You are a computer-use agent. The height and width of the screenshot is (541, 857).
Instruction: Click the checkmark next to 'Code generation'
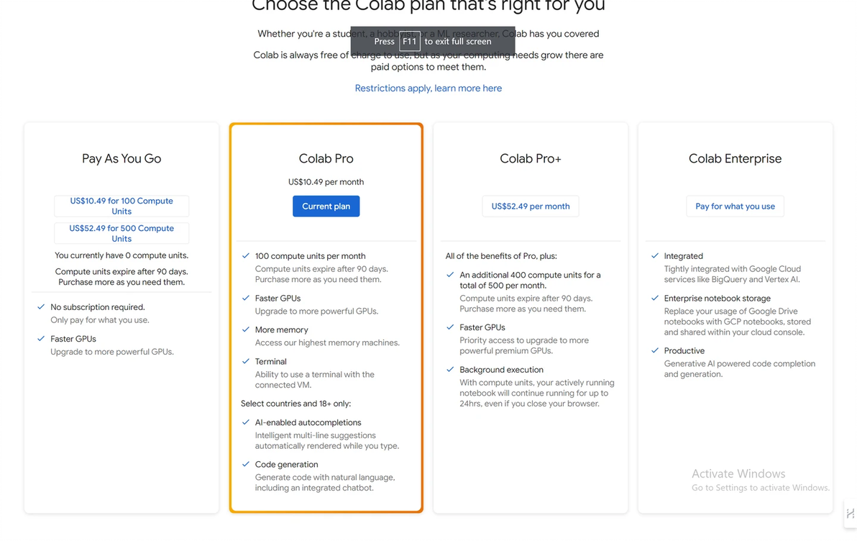click(x=246, y=464)
